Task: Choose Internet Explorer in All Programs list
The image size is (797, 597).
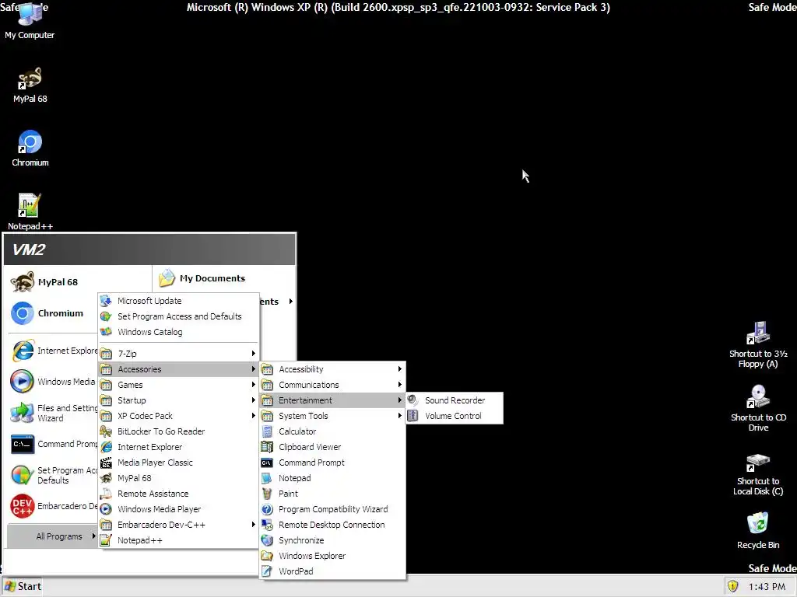Action: [x=178, y=447]
